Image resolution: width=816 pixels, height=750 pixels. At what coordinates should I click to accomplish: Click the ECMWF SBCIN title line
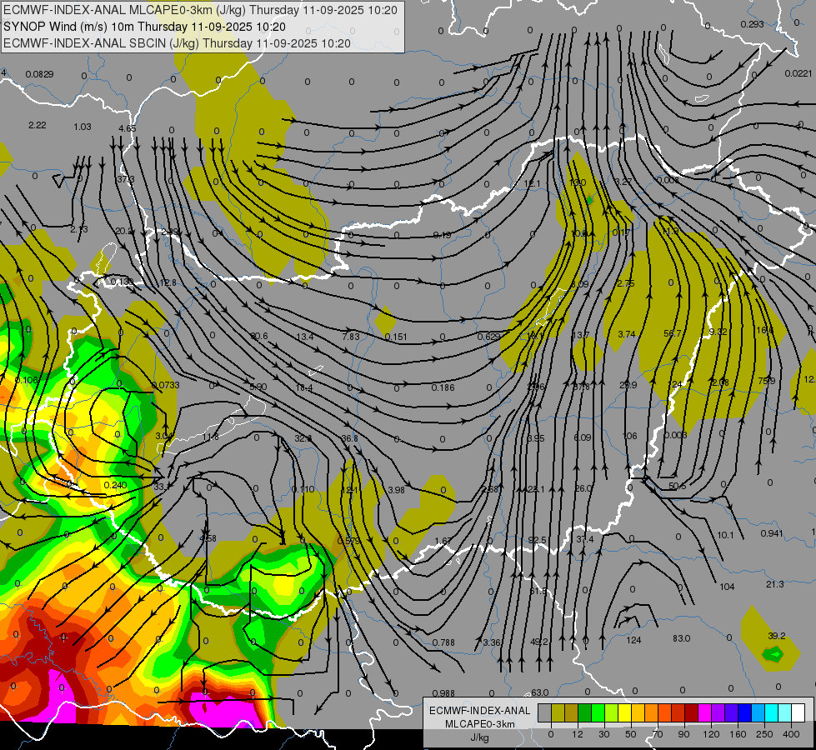[177, 43]
